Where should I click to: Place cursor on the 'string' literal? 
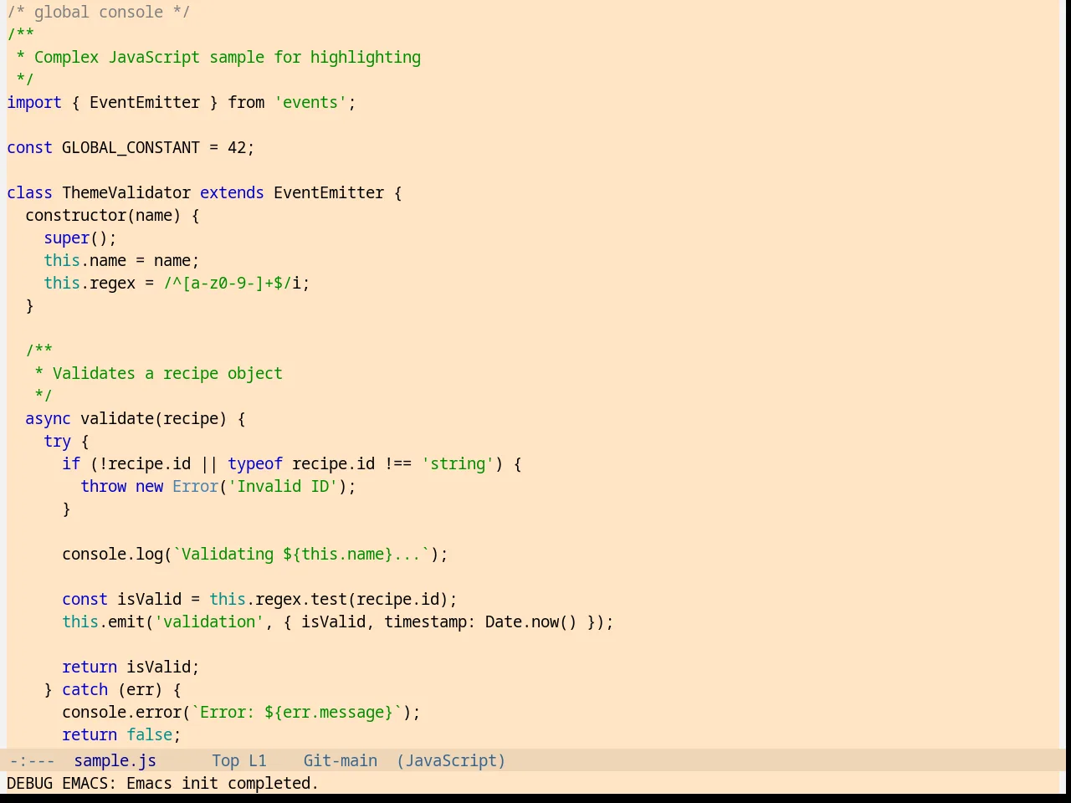tap(458, 463)
